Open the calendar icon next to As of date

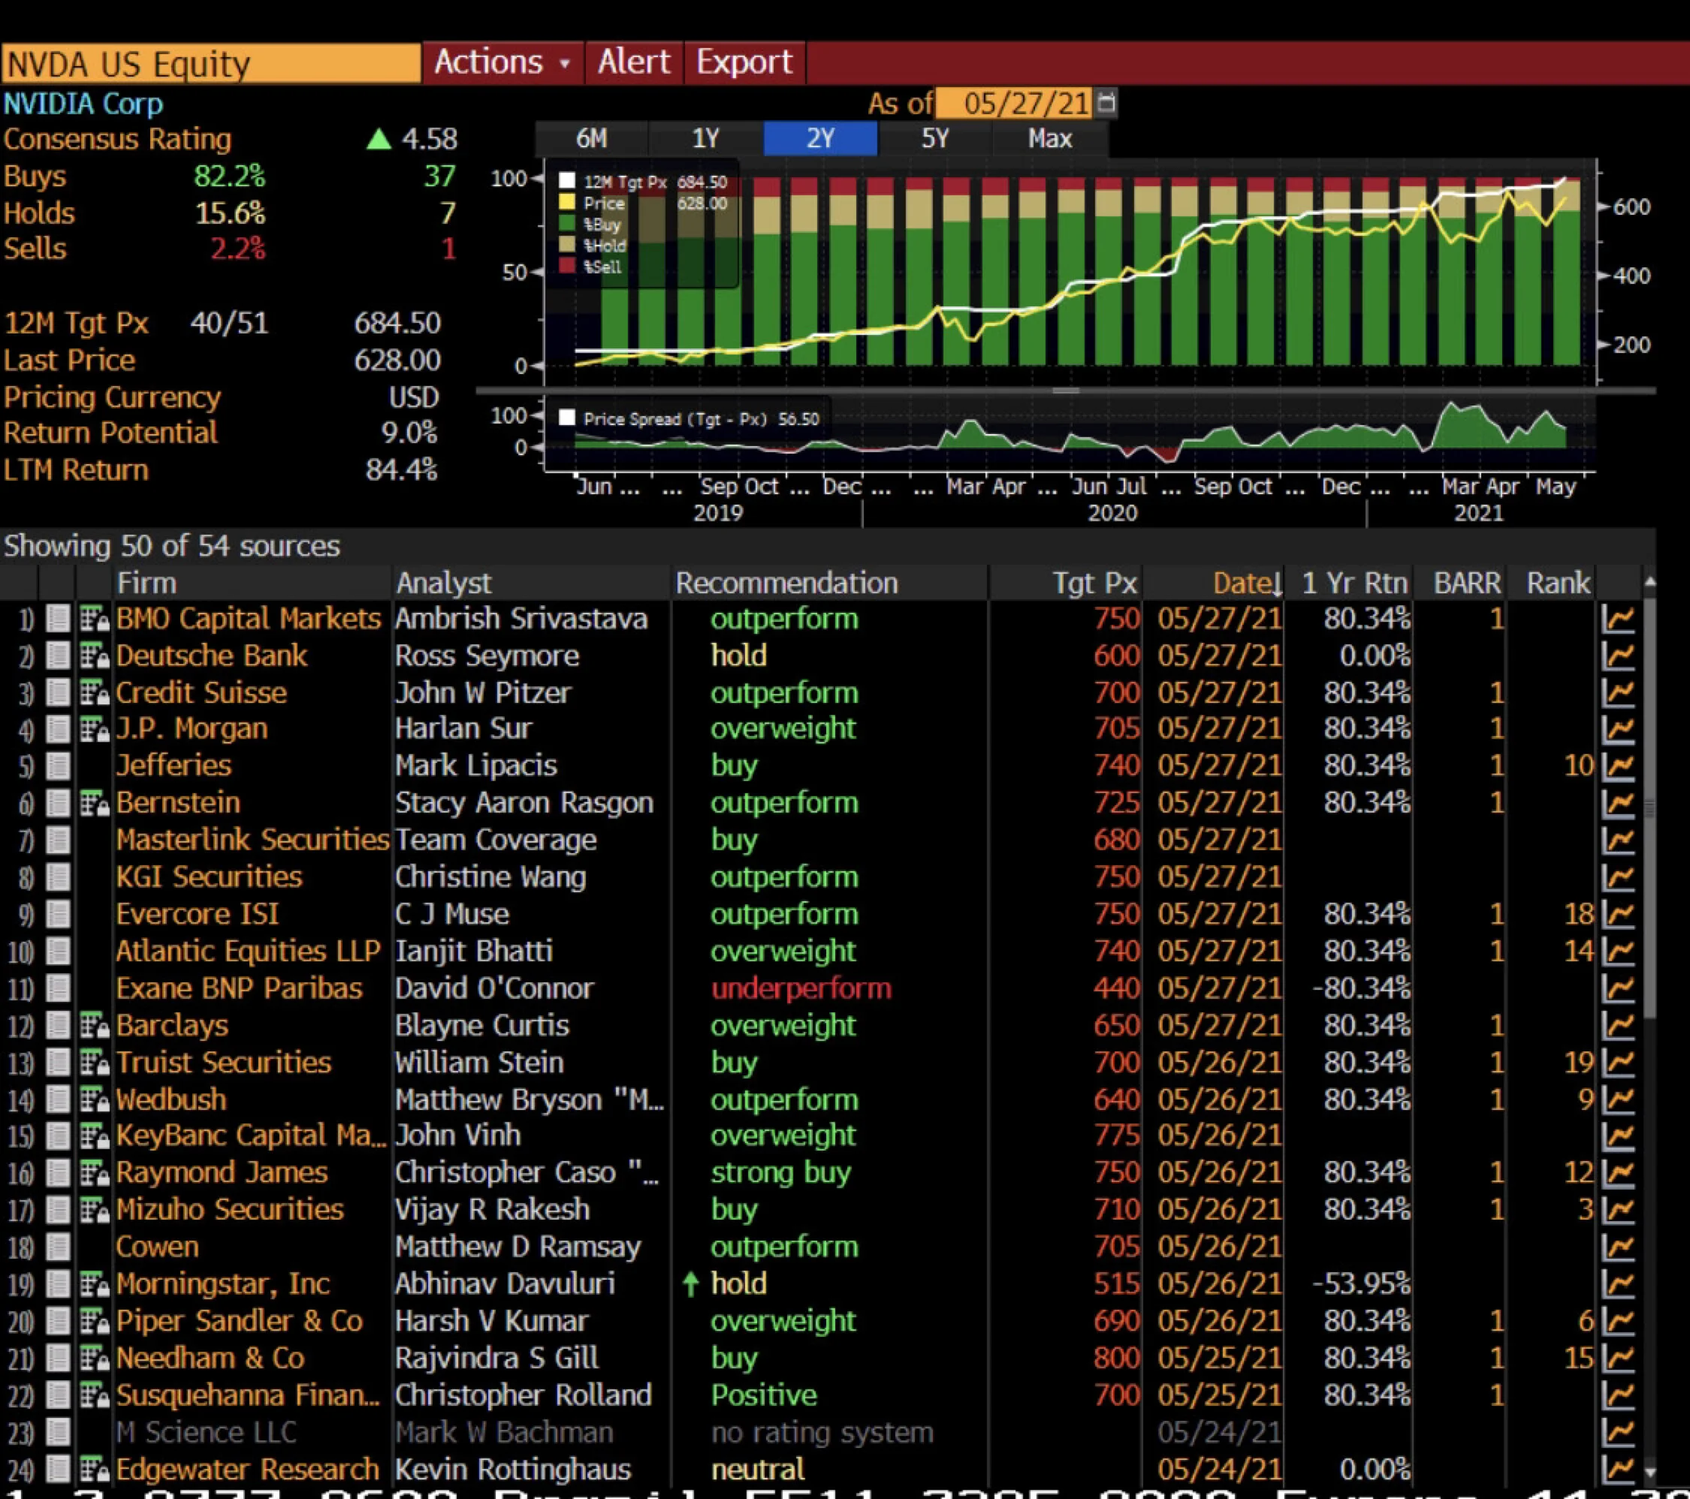(x=1106, y=104)
